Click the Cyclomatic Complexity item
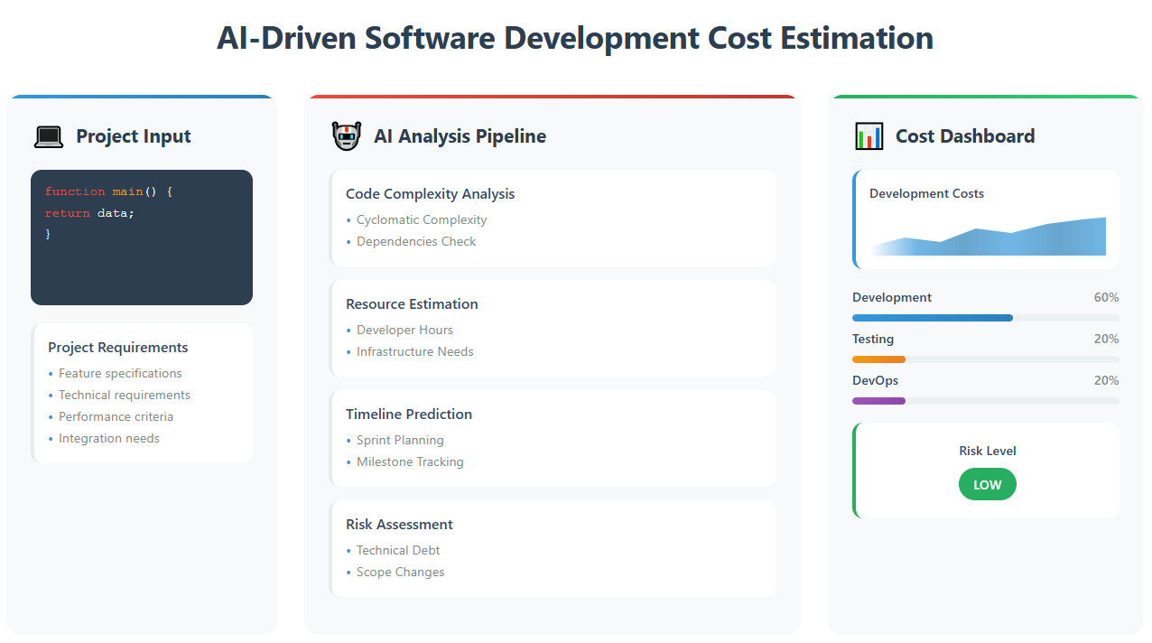 pos(422,219)
